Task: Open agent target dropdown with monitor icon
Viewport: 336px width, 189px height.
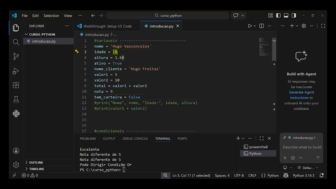Action: coord(287,167)
